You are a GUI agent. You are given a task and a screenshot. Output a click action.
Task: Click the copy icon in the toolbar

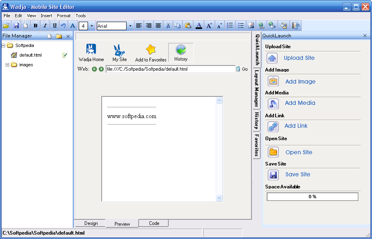[x=178, y=26]
